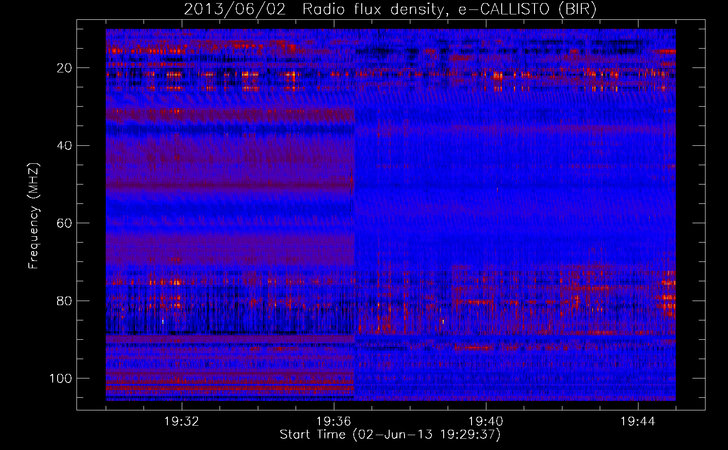Click the 80 frequency tick label
728x450 pixels.
(65, 301)
